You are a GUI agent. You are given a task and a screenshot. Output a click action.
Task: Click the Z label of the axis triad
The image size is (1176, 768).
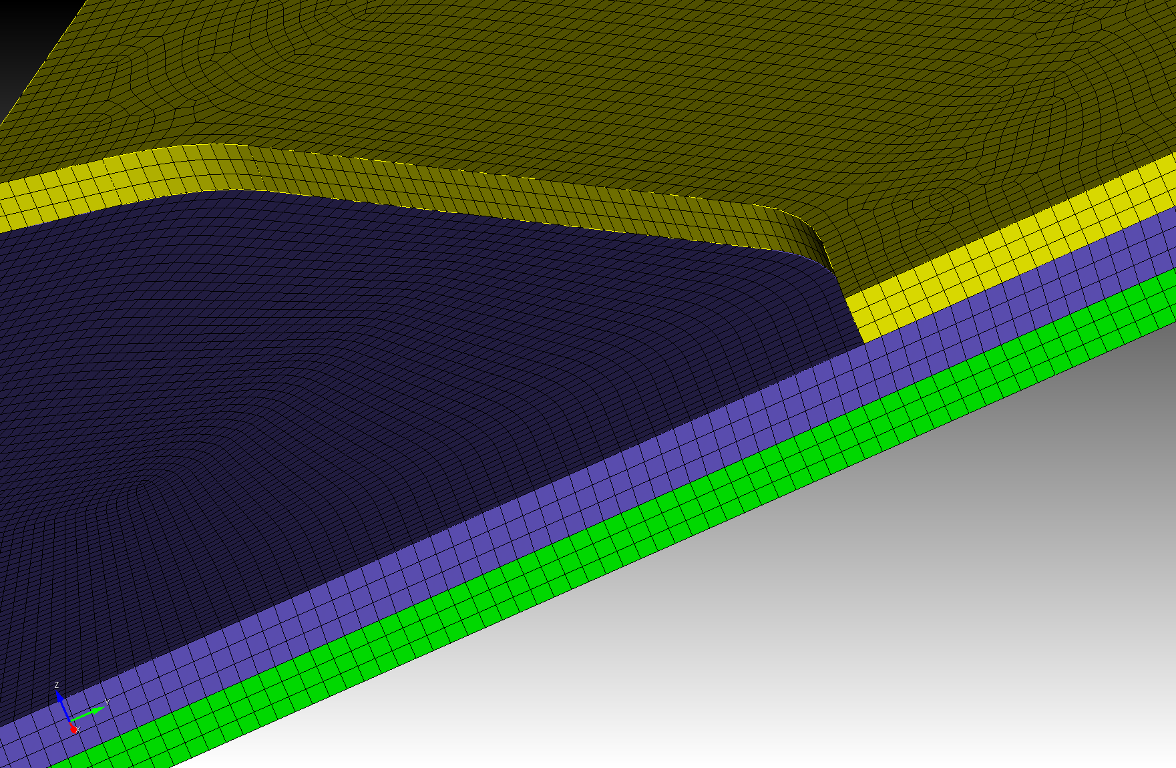pyautogui.click(x=57, y=685)
